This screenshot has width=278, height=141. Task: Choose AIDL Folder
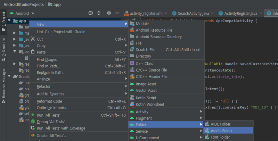228,124
